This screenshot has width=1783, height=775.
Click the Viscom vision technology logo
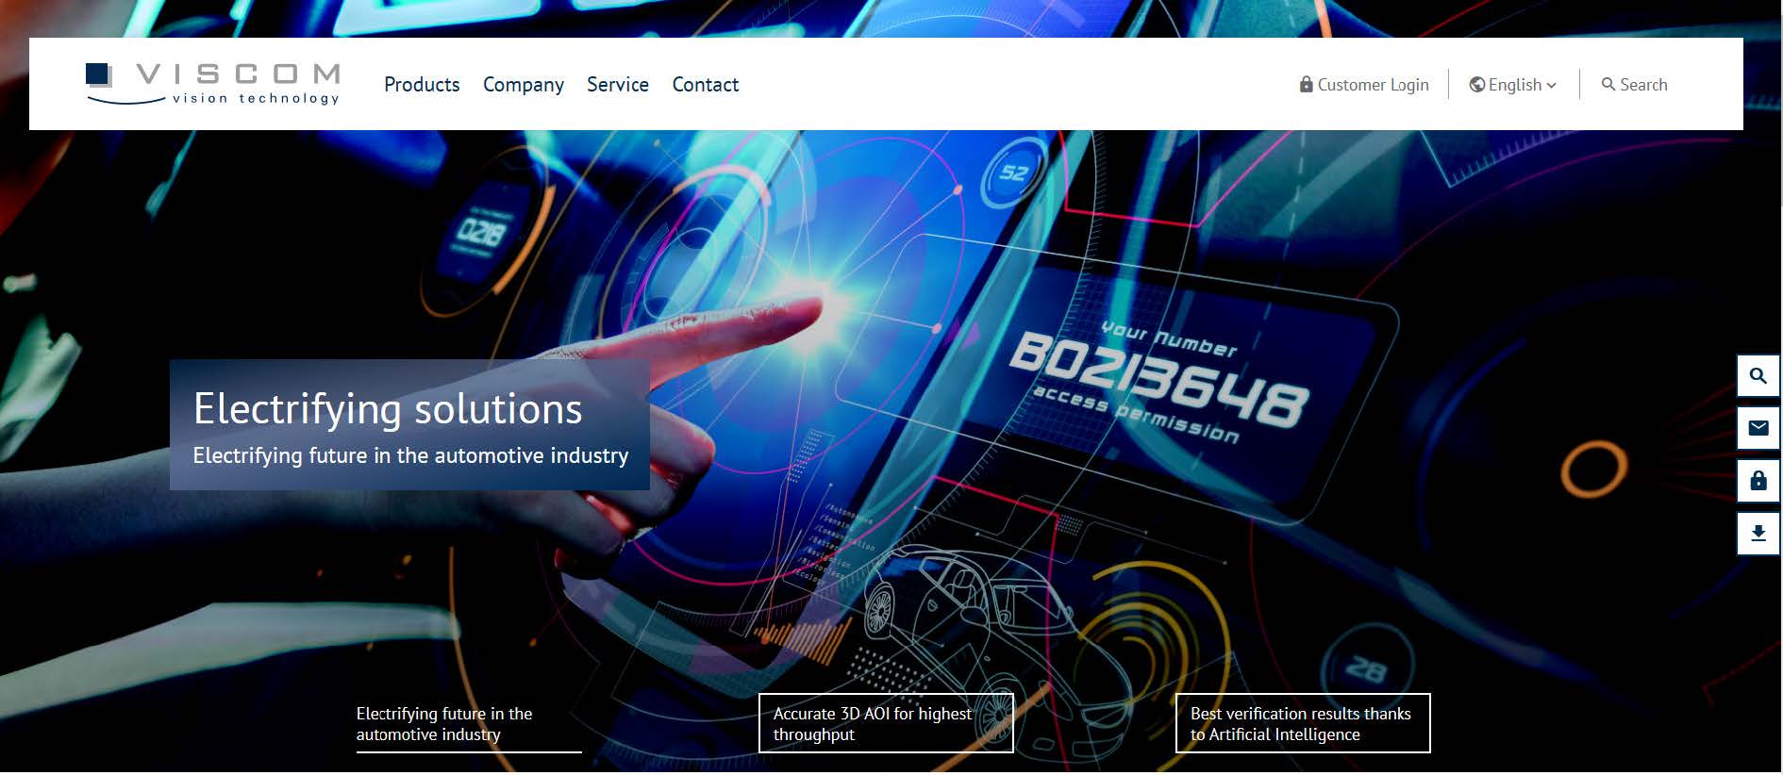coord(212,84)
